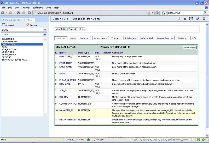Click the database connection plug icon
The width and height of the screenshot is (209, 143).
[x=198, y=19]
